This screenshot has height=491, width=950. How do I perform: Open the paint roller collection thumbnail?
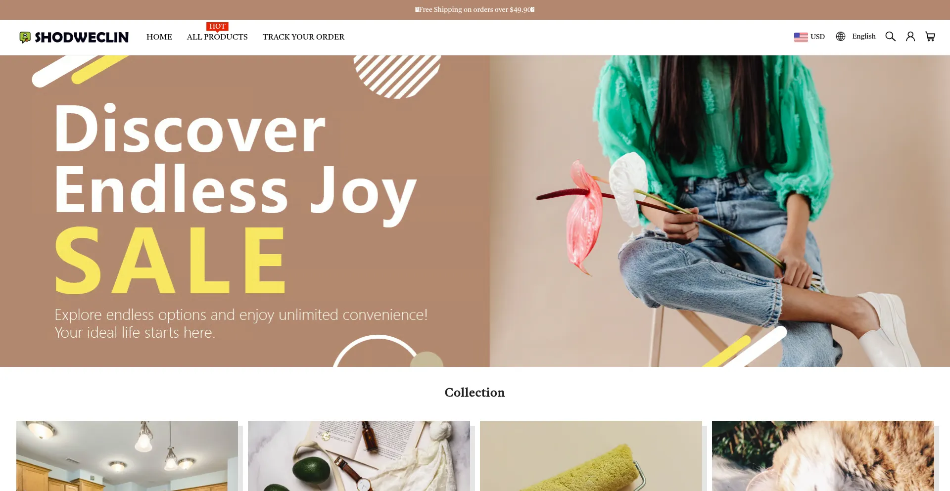point(591,456)
